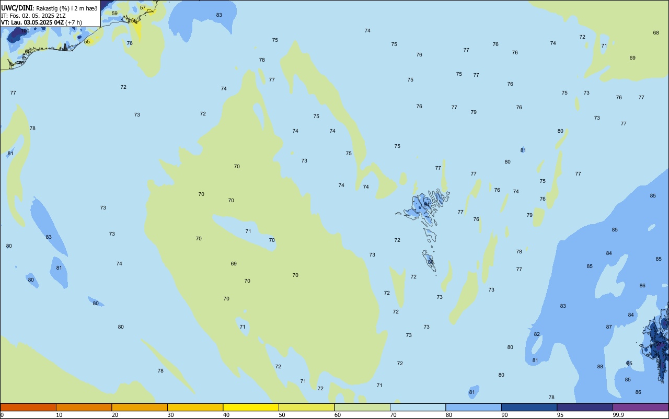Select the 20–30 amber legend swatch
The width and height of the screenshot is (669, 419).
(x=140, y=407)
